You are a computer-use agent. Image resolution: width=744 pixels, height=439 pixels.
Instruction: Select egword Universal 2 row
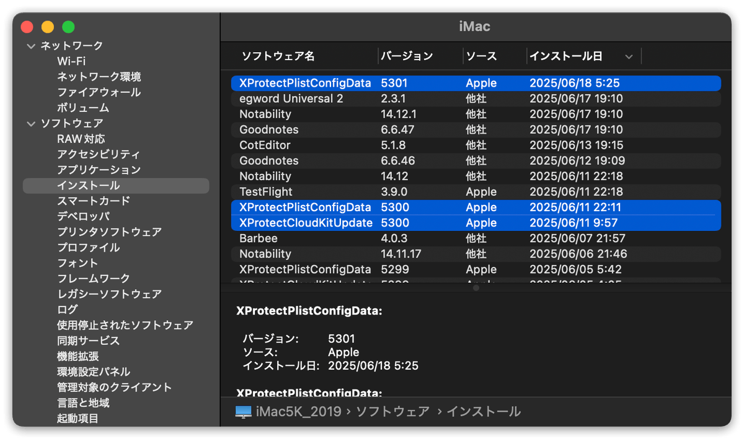tap(476, 98)
